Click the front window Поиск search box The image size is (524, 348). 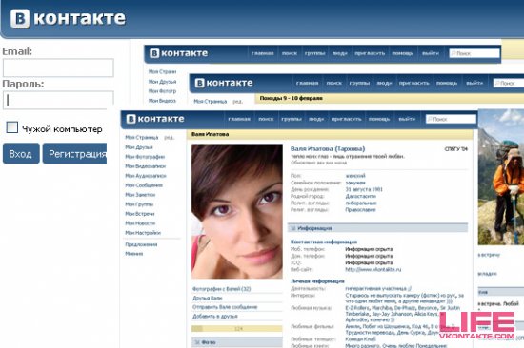click(x=451, y=119)
